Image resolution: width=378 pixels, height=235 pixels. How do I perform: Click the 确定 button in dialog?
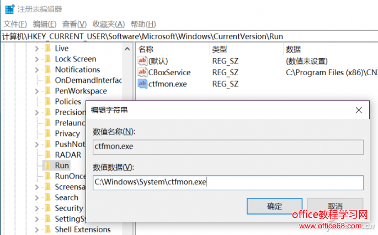pyautogui.click(x=274, y=206)
